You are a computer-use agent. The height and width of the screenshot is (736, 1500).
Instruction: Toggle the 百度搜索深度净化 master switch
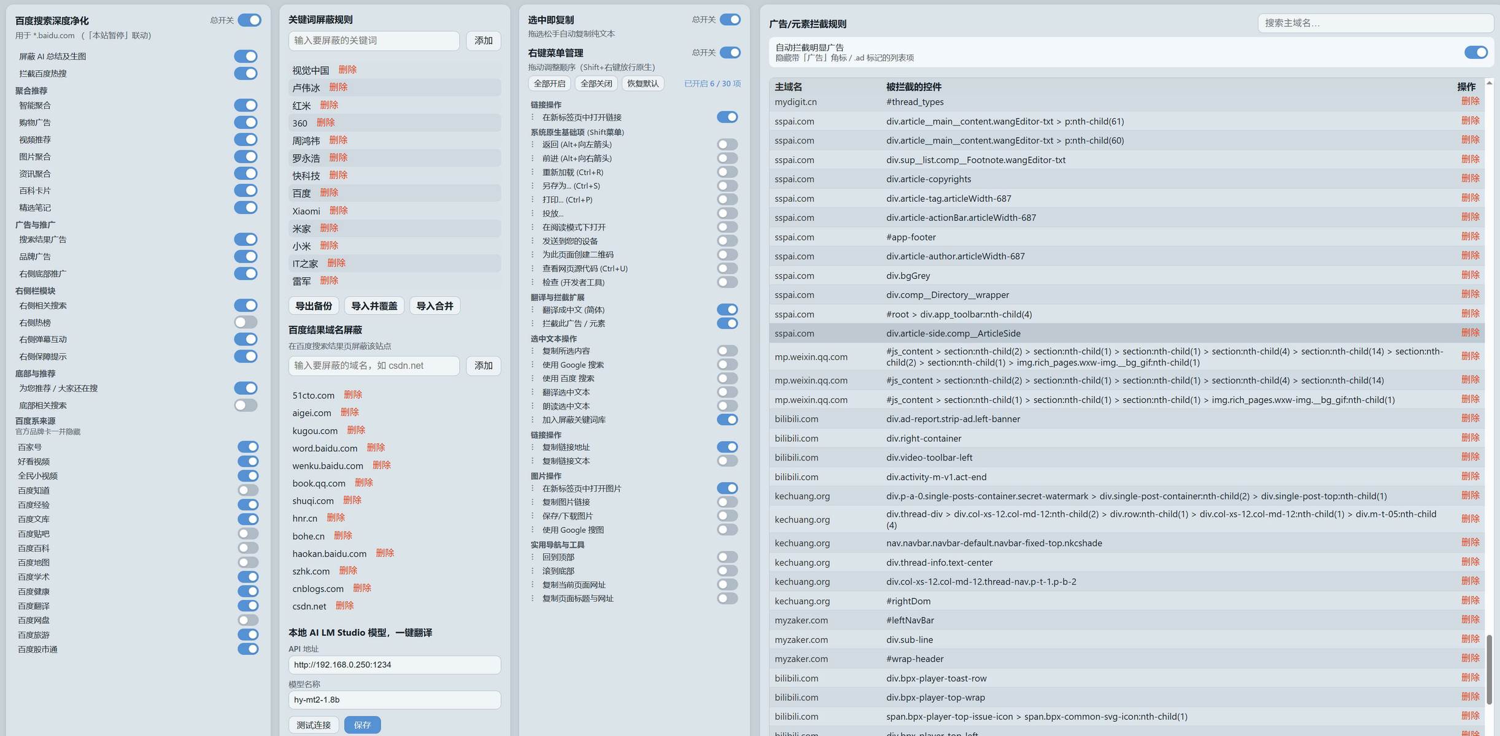coord(249,20)
